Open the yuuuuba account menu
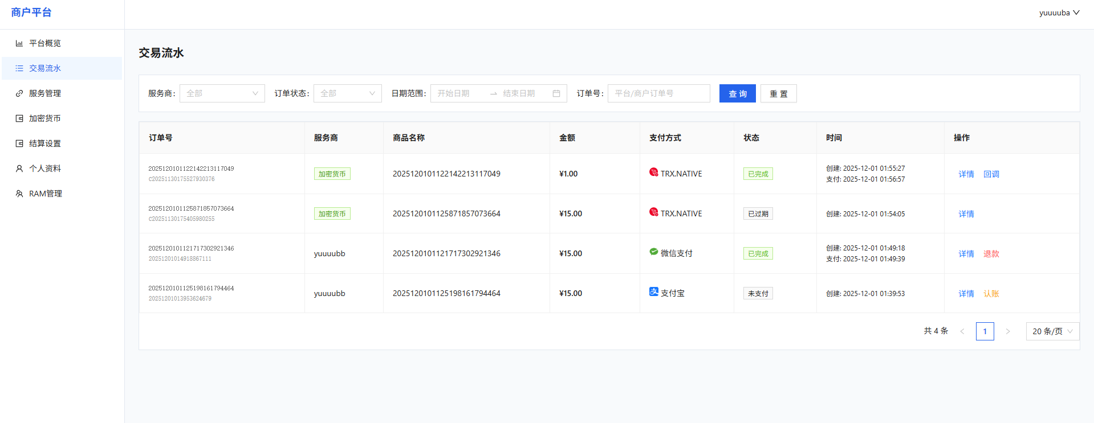The image size is (1094, 423). click(1059, 13)
